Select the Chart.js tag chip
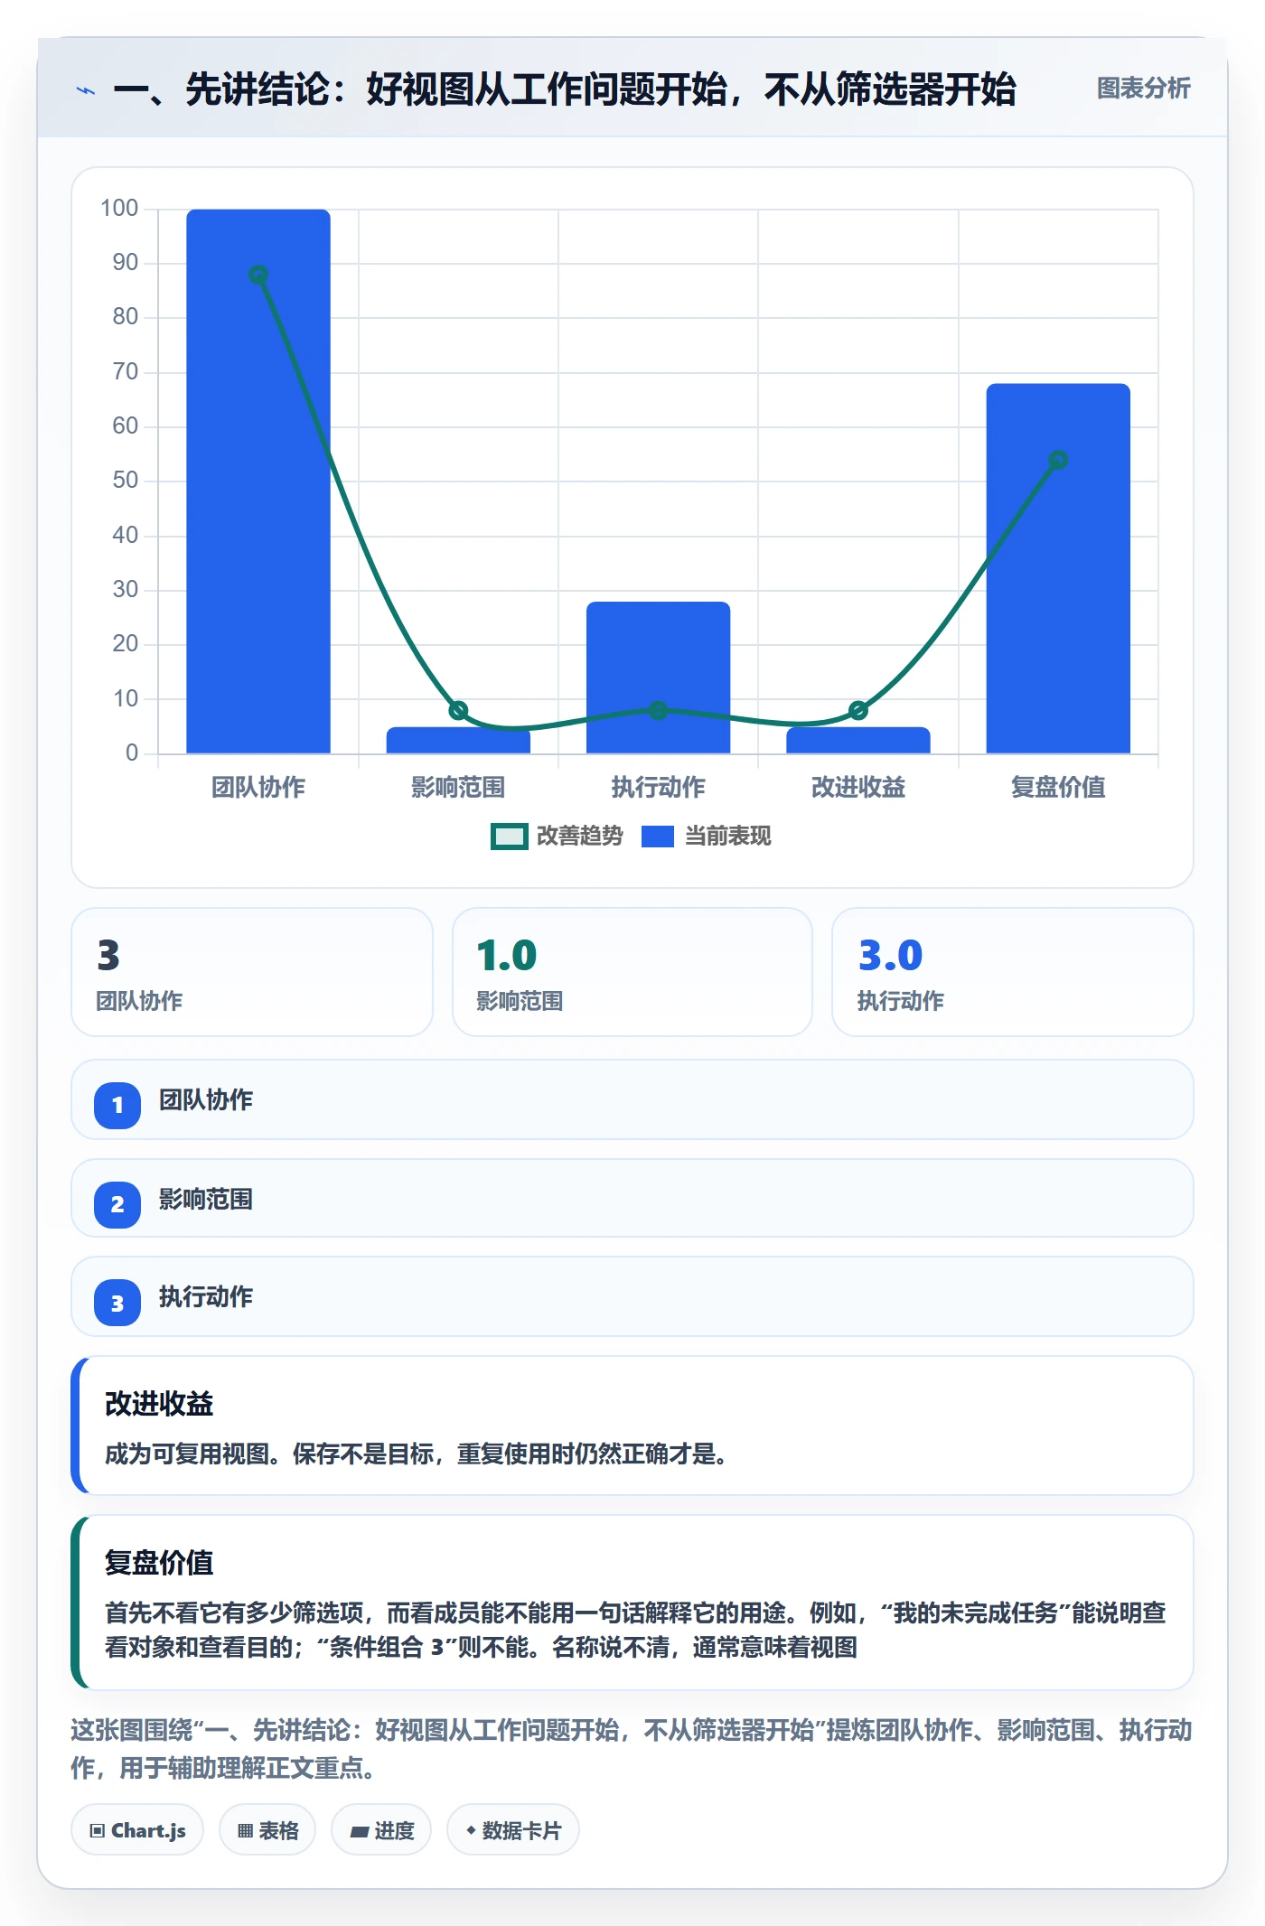 tap(137, 1830)
